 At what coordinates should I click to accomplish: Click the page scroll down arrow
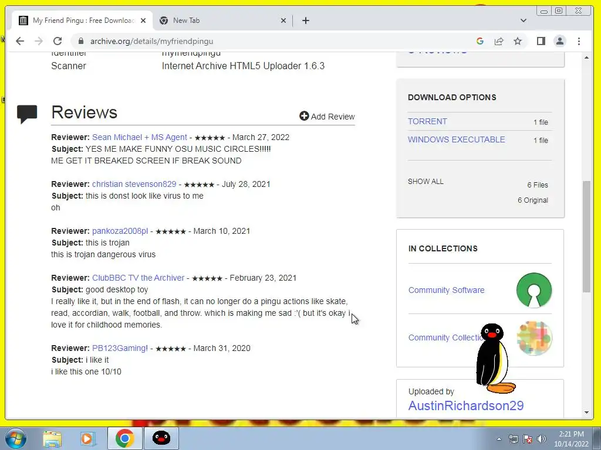(586, 412)
